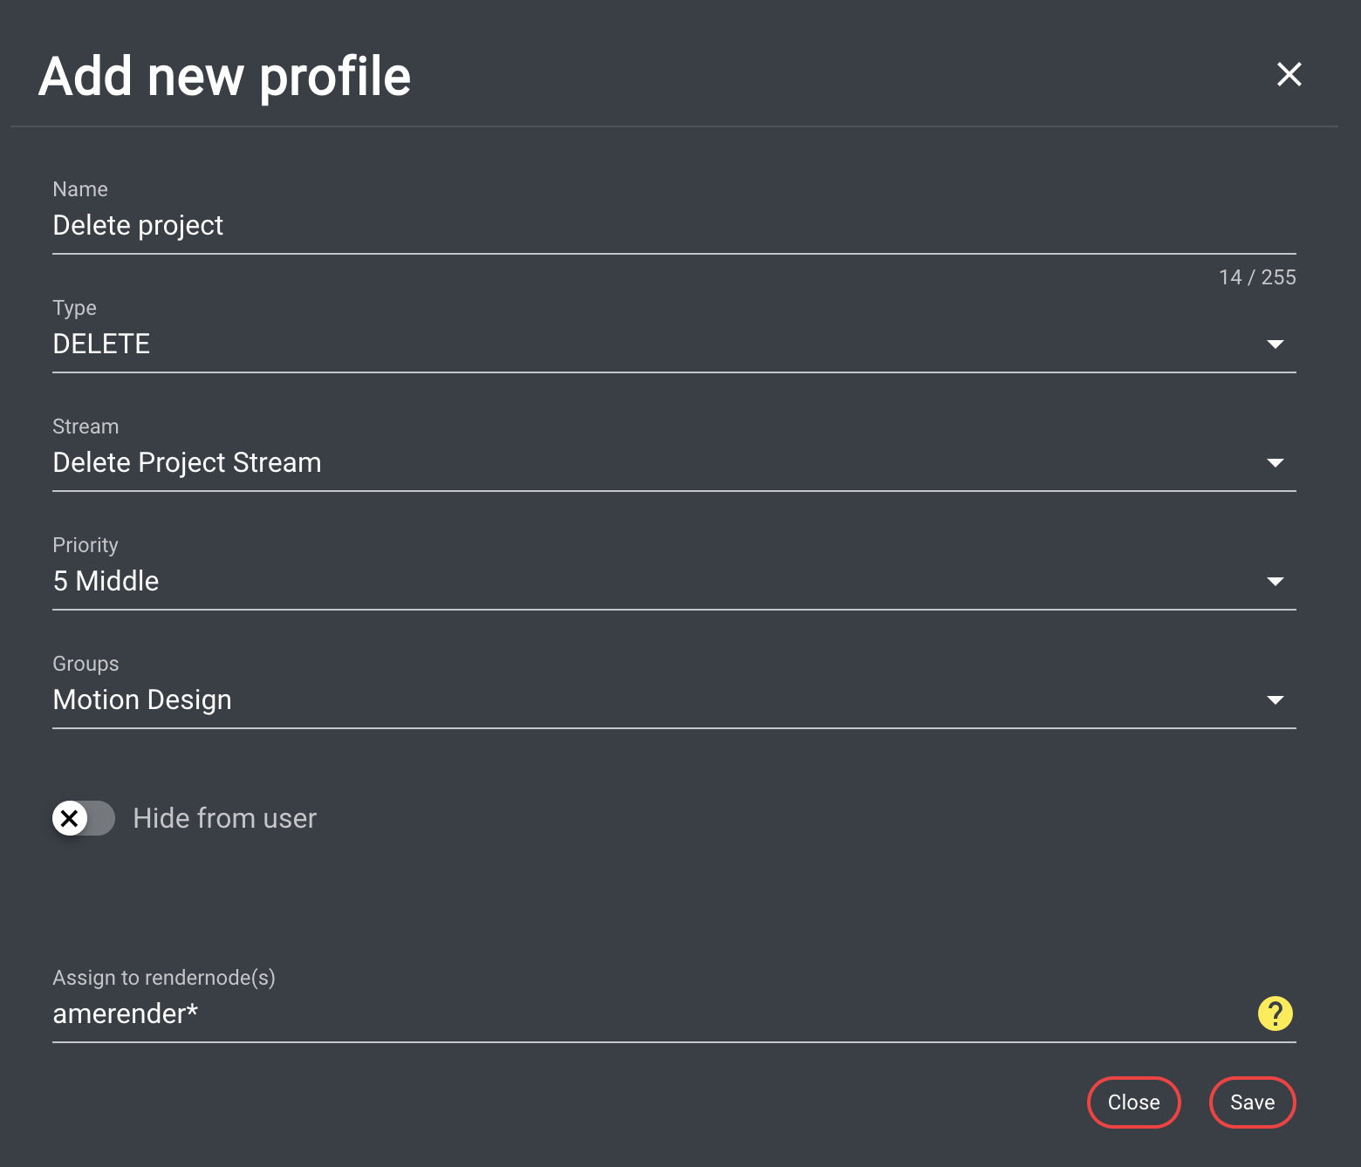The height and width of the screenshot is (1167, 1361).
Task: Toggle the Hide from user switch
Action: click(x=84, y=818)
